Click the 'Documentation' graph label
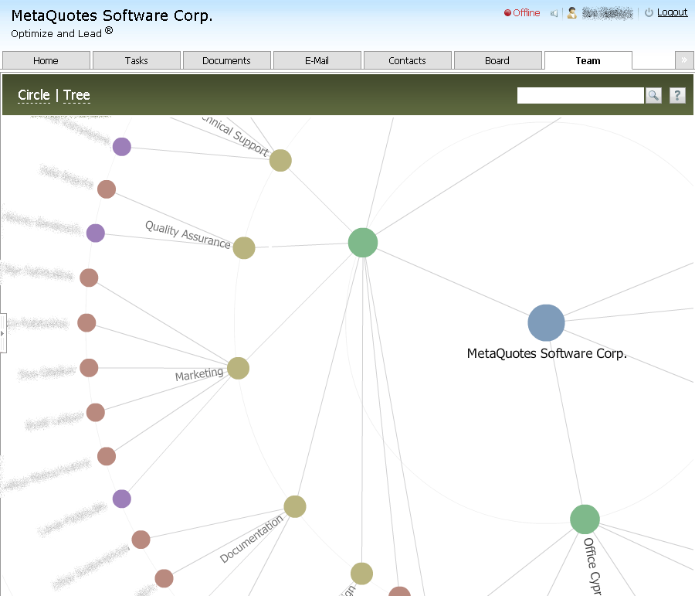The height and width of the screenshot is (596, 695). [x=251, y=539]
